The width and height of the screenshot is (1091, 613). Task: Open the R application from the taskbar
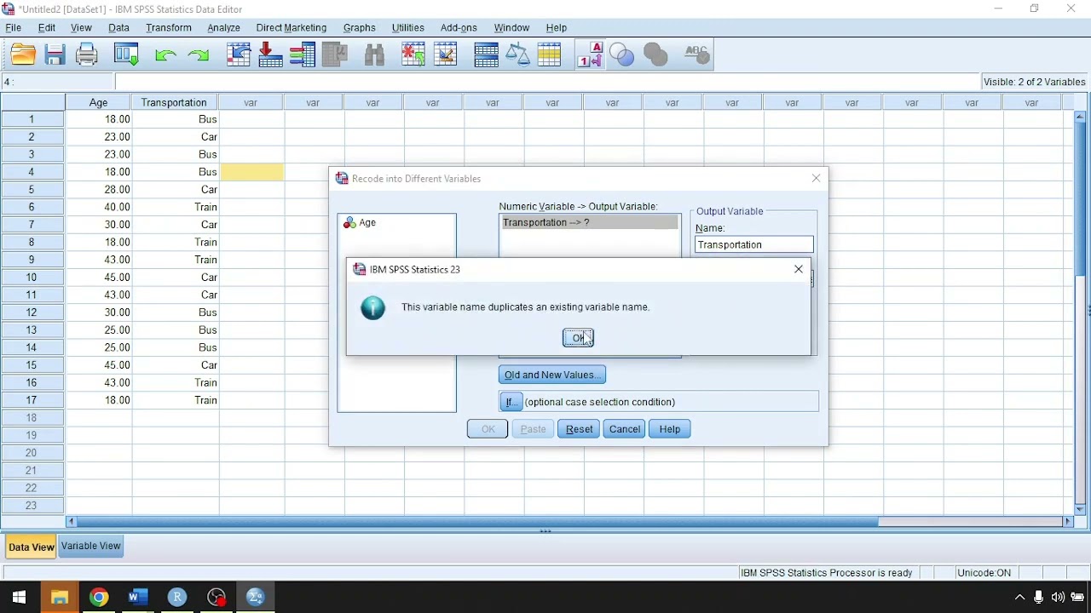(x=177, y=597)
